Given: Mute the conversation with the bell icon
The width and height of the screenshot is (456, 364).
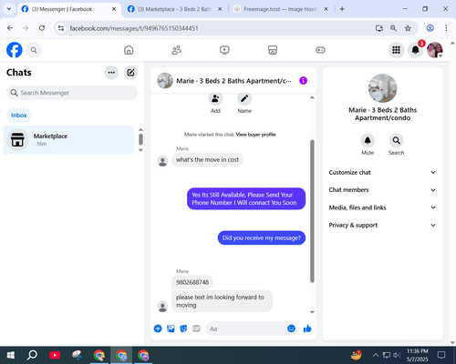Looking at the screenshot, I should pyautogui.click(x=368, y=140).
